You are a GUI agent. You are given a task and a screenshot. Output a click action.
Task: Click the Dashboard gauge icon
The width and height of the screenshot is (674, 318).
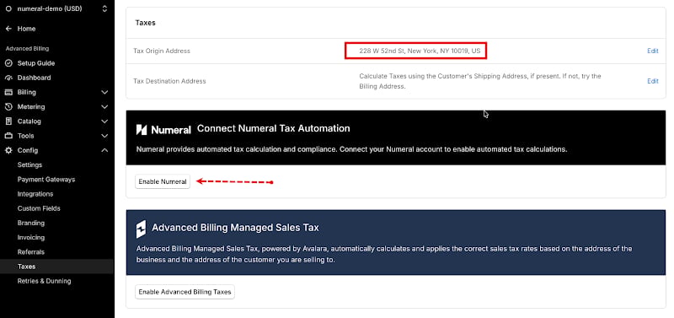[8, 78]
